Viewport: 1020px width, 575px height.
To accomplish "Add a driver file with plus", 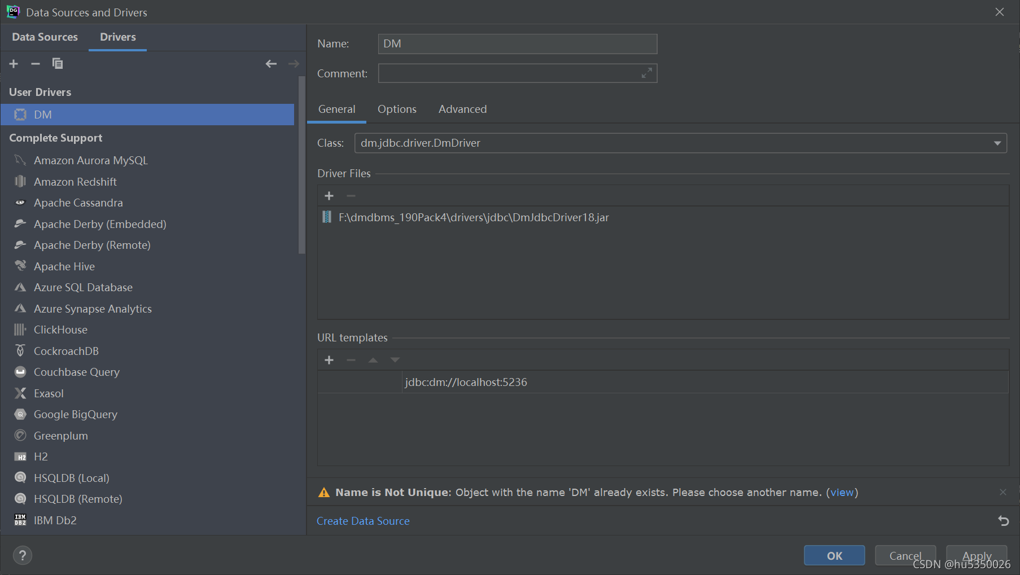I will point(329,196).
